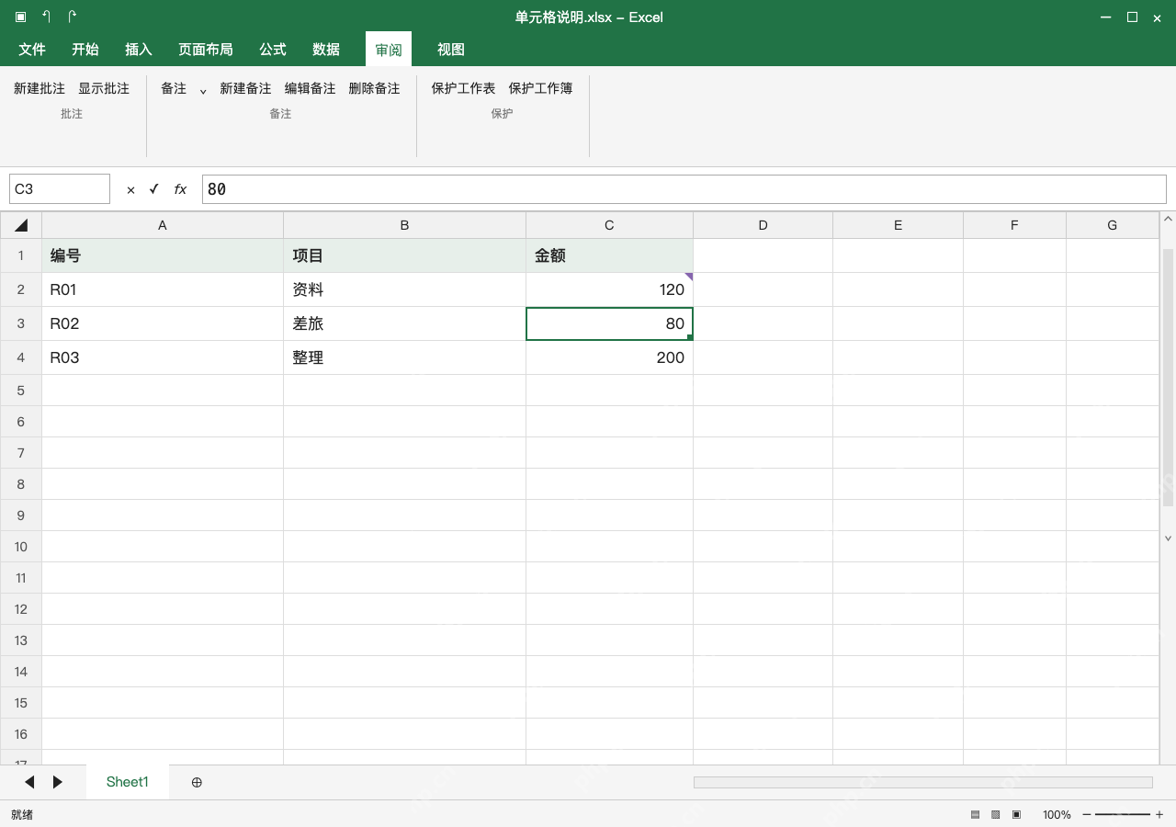1176x827 pixels.
Task: Add a new sheet with the plus icon
Action: (197, 782)
